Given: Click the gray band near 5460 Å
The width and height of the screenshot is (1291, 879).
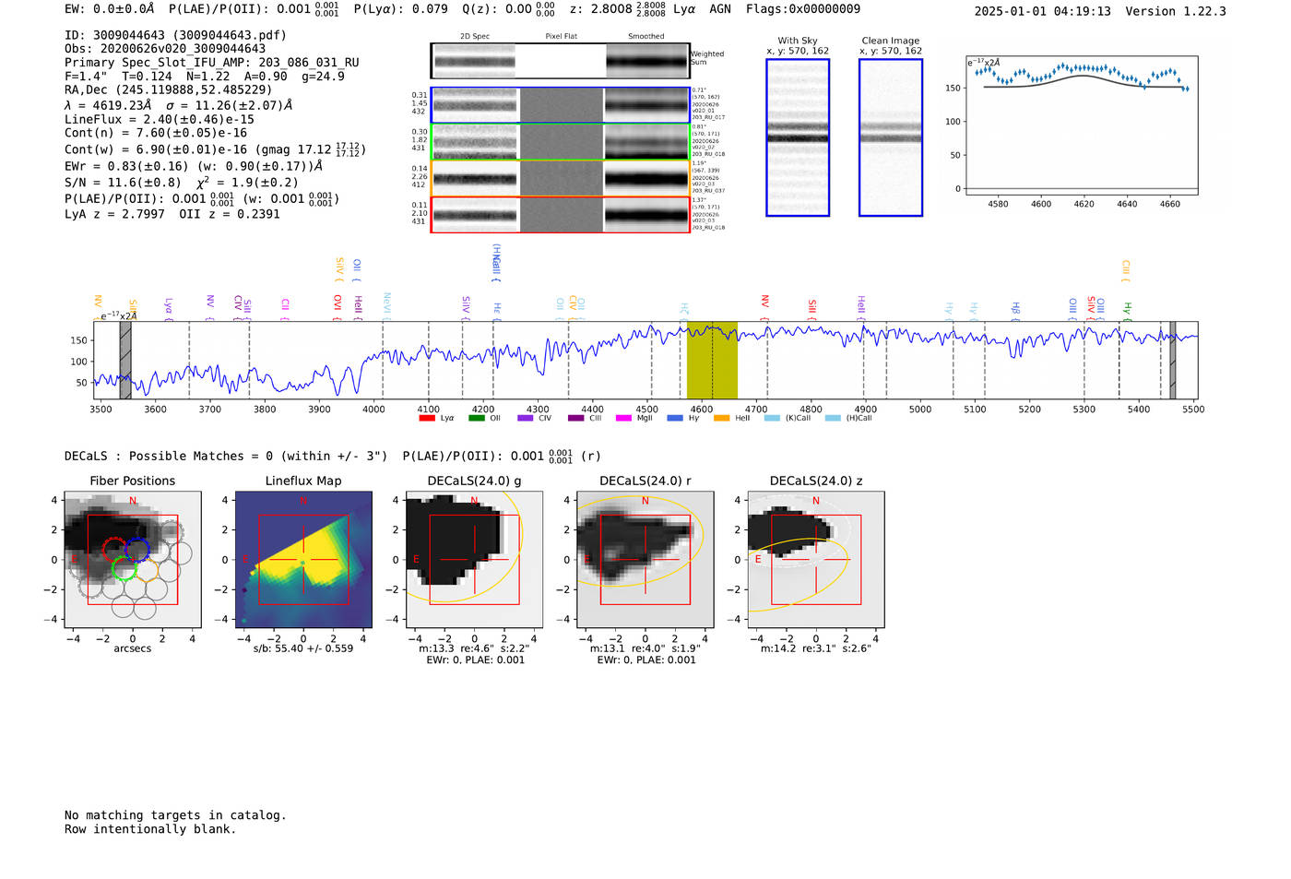Looking at the screenshot, I should (x=1173, y=360).
